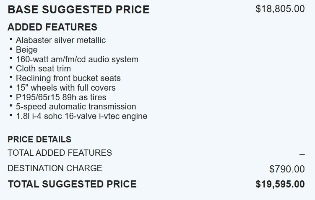Click the Added Features heading
The width and height of the screenshot is (315, 200).
tap(52, 28)
